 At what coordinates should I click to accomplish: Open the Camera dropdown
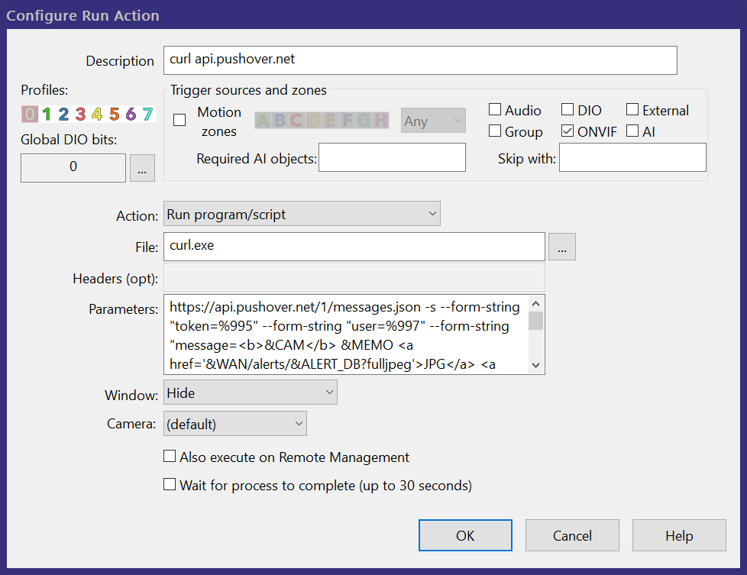tap(234, 424)
